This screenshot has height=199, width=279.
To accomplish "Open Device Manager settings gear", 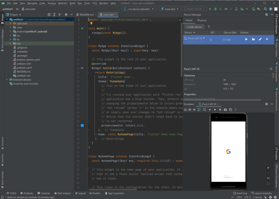I will [x=267, y=15].
